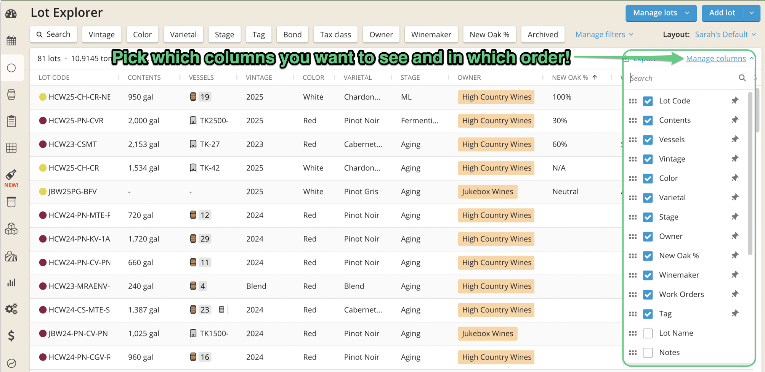Open the barrel icon in sidebar

point(11,94)
